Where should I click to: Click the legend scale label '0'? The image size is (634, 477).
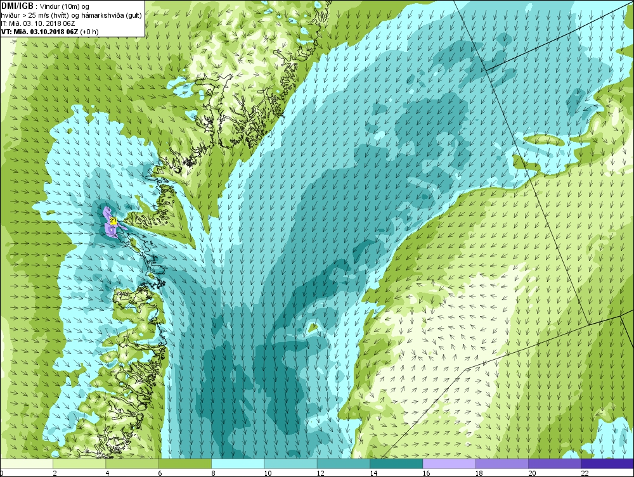2,473
